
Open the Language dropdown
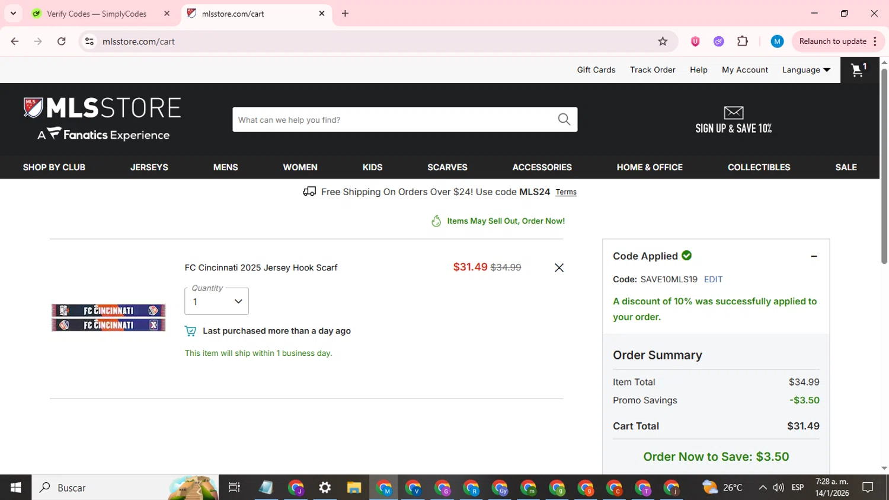point(806,70)
